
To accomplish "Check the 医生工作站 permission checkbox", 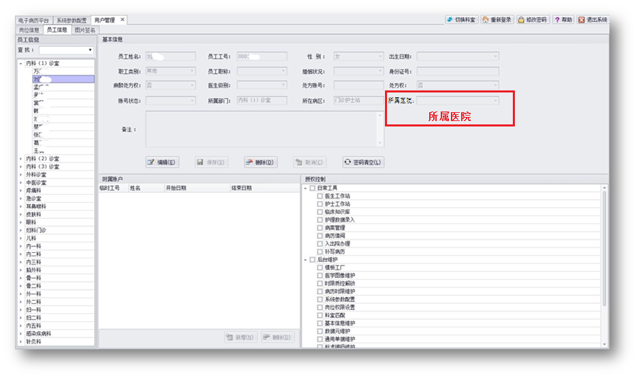I will coord(320,196).
